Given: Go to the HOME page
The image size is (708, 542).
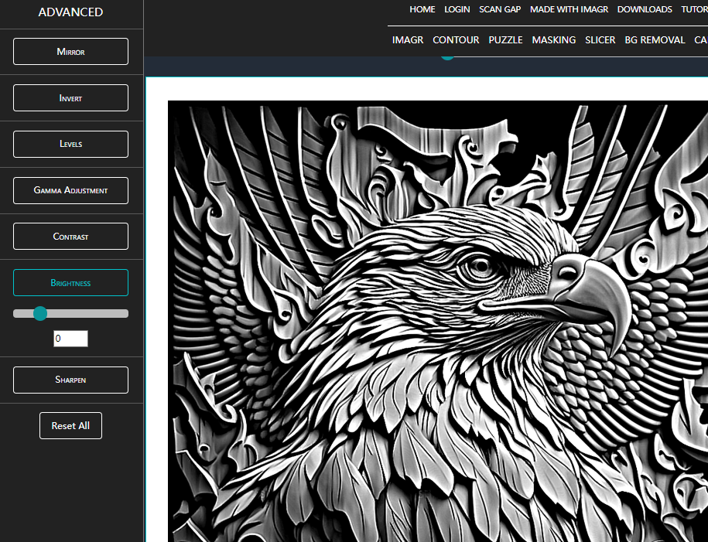Looking at the screenshot, I should click(422, 9).
